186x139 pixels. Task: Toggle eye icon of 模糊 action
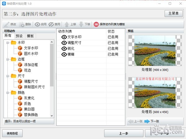click(64, 54)
